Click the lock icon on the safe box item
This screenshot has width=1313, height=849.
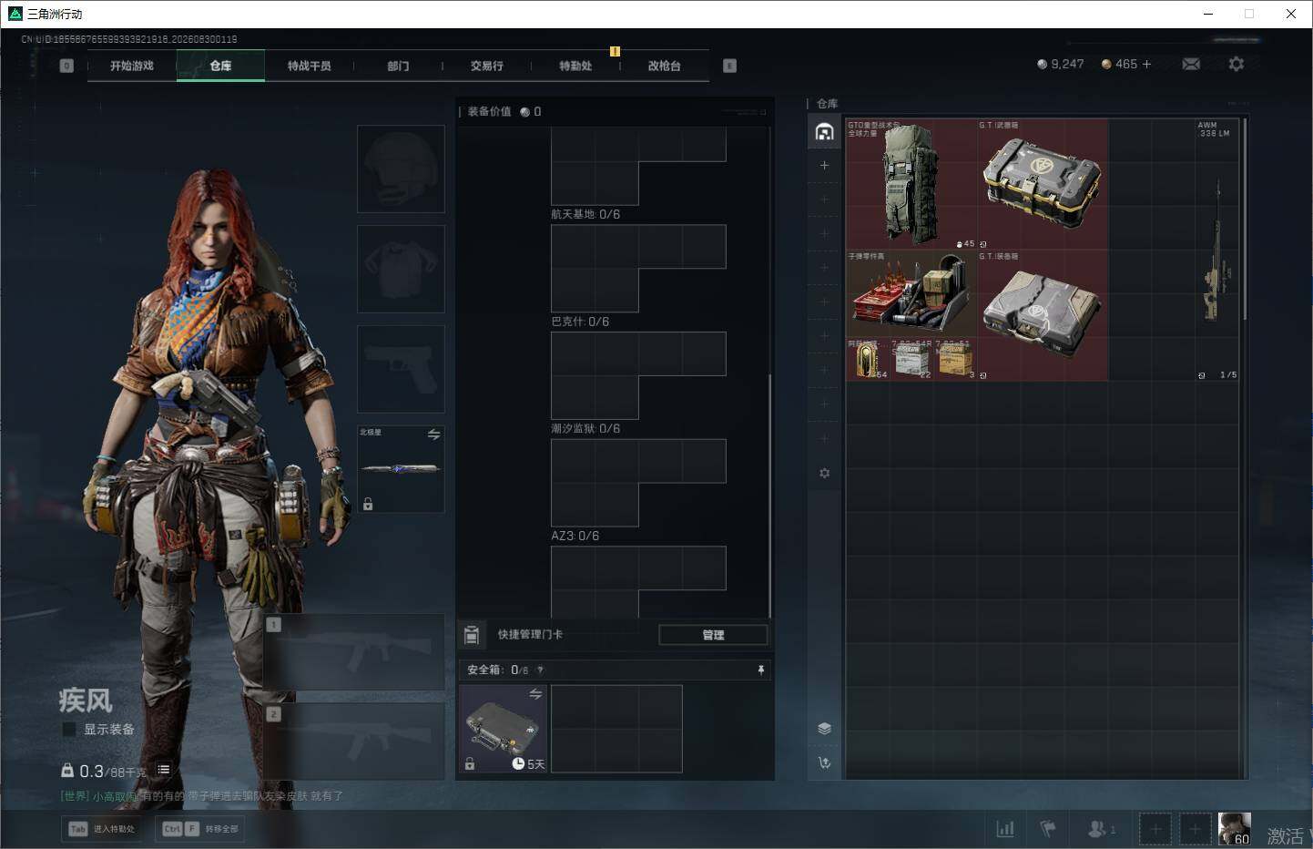pyautogui.click(x=470, y=764)
